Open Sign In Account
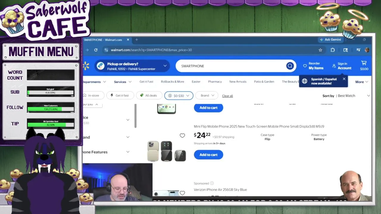Screen dimensions: 381x214 coord(342,66)
